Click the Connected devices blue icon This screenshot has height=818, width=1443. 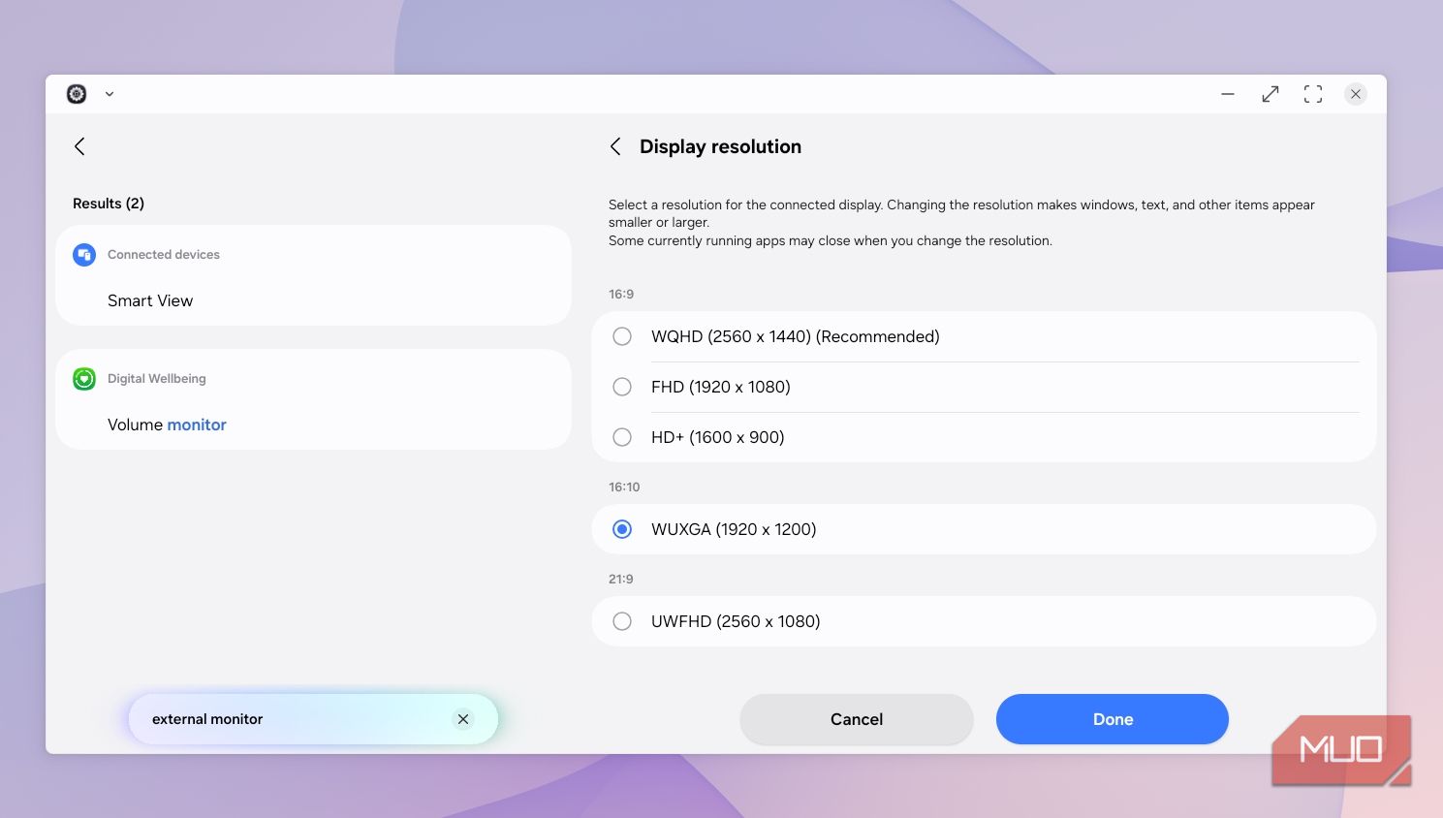[84, 255]
